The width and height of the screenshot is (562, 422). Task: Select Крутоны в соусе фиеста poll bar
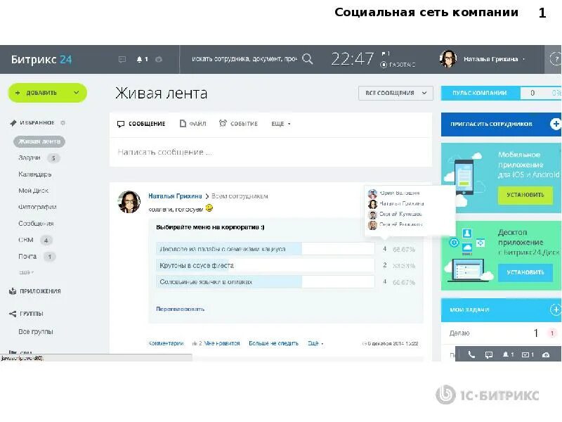coord(266,266)
